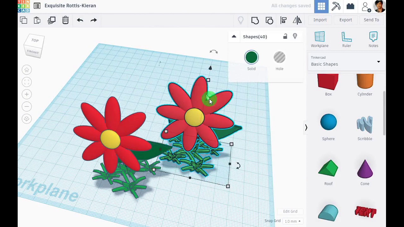The width and height of the screenshot is (404, 227).
Task: Click the rotation arrow above the flower
Action: coord(214,52)
